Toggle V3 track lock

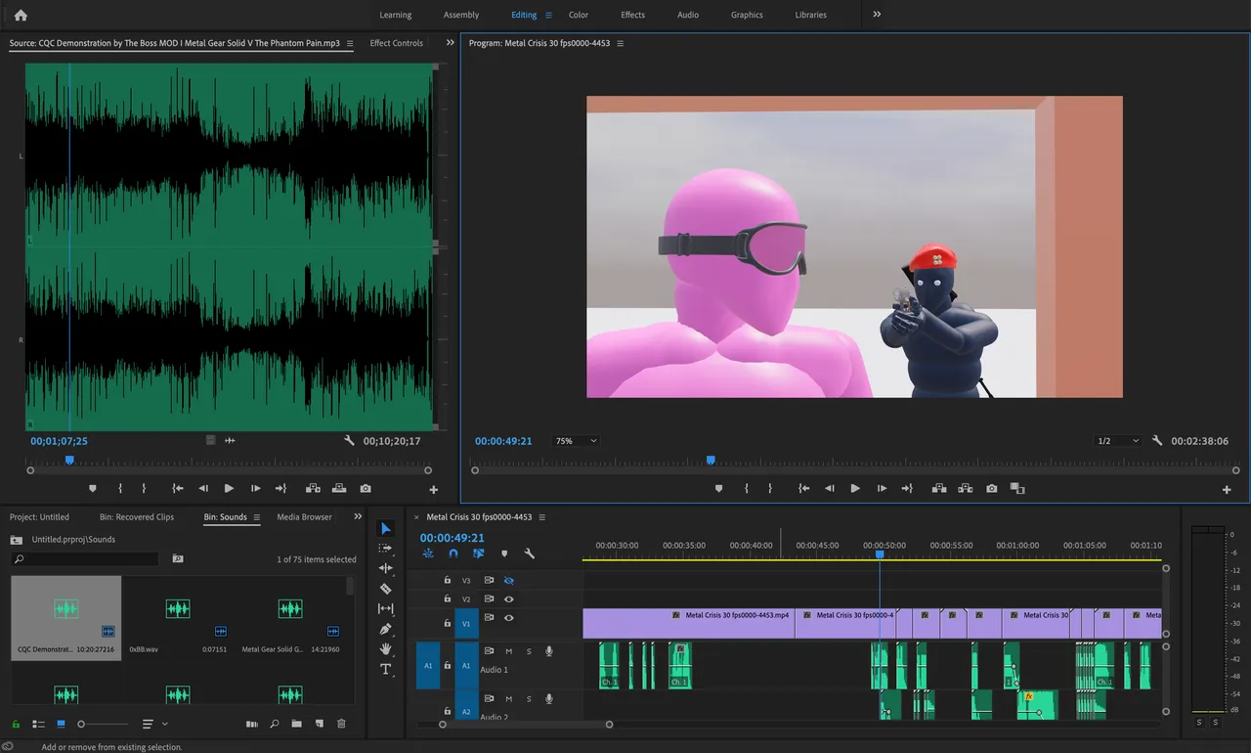447,580
